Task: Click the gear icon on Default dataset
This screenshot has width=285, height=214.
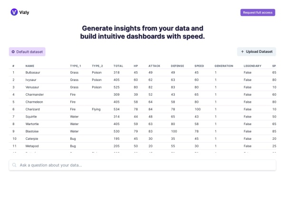Action: point(13,52)
